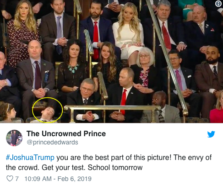This screenshot has height=186, width=223.
Task: Open the #JoshuaTrump hashtag link
Action: (30, 158)
